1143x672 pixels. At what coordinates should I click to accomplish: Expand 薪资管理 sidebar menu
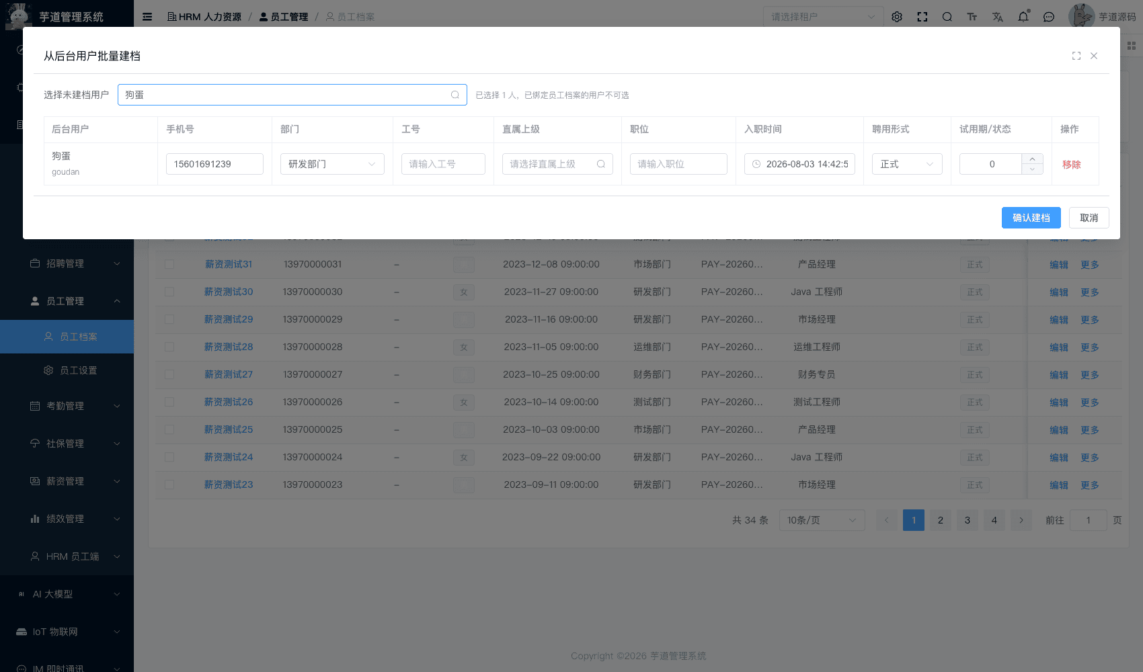coord(67,481)
